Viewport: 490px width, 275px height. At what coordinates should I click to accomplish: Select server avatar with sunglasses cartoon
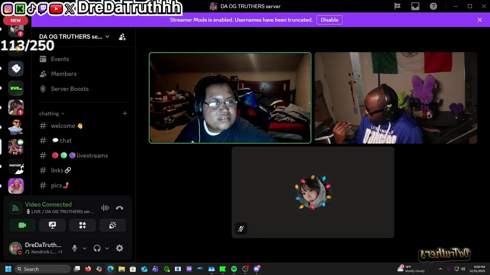(x=16, y=127)
